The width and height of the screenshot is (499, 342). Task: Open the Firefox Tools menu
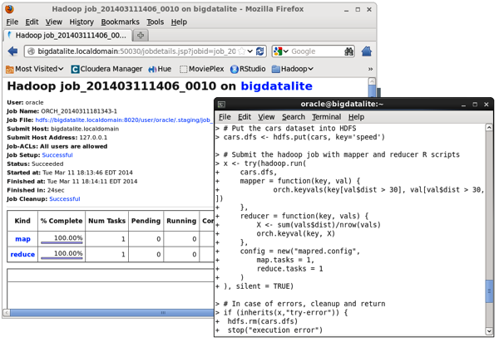point(155,22)
